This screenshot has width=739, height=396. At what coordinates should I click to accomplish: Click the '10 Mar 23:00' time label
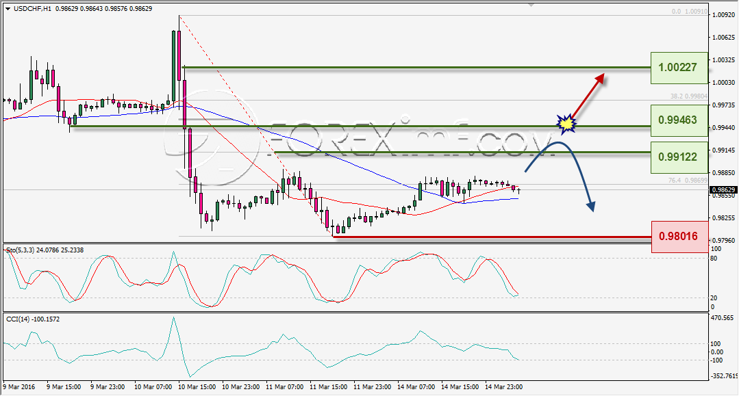pyautogui.click(x=241, y=387)
